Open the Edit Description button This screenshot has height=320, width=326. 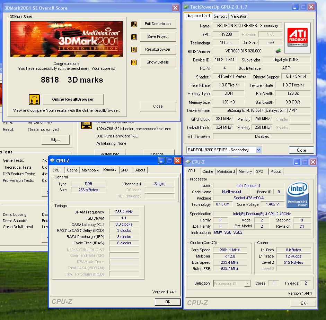(x=158, y=24)
